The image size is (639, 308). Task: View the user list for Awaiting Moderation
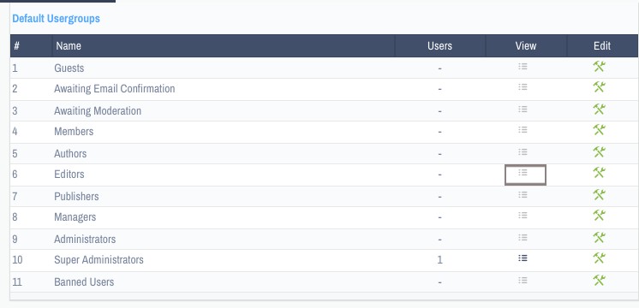coord(523,109)
